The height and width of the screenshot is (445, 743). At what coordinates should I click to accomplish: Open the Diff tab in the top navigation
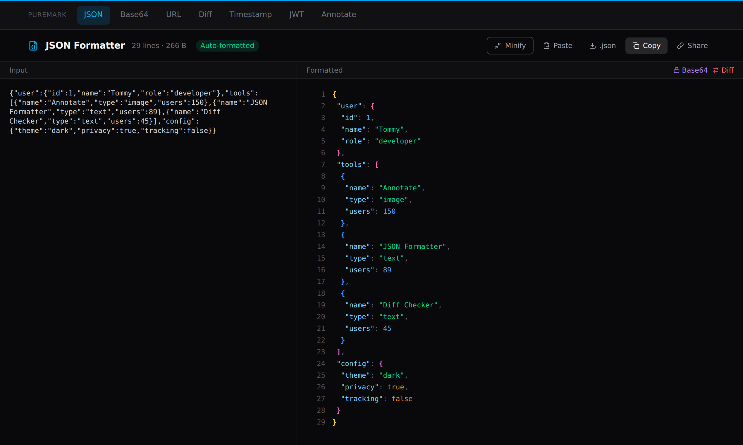(x=205, y=14)
